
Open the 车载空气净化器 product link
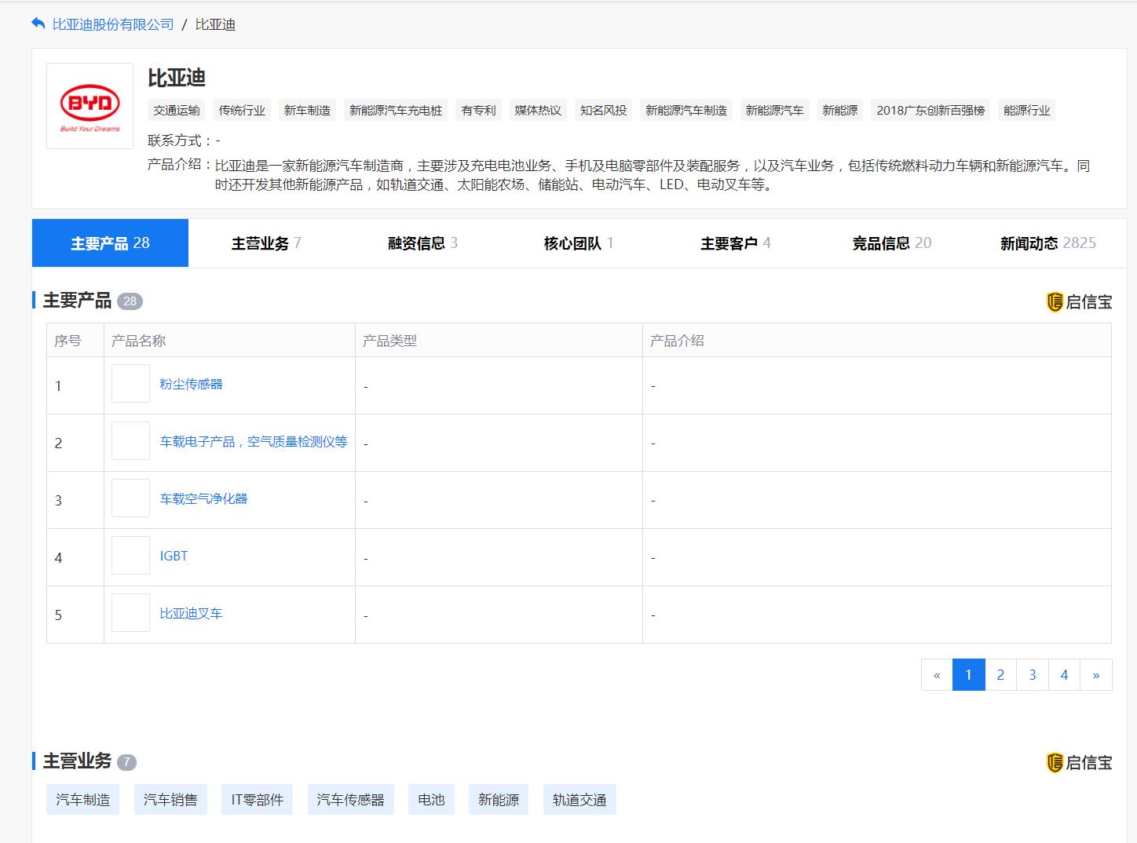[x=203, y=499]
